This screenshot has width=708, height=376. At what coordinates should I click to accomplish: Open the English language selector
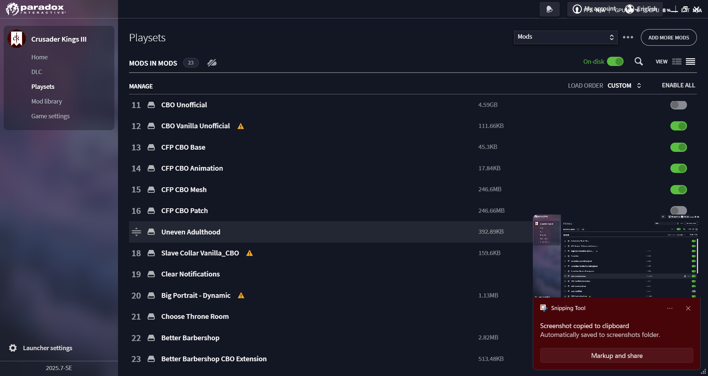[642, 9]
